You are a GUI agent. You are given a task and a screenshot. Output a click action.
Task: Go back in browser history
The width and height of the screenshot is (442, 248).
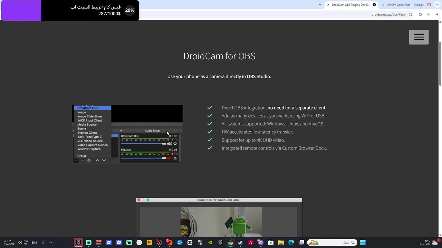tap(437, 14)
